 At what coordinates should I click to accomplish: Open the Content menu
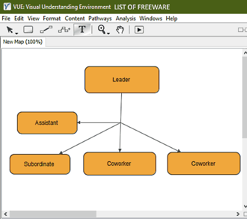(x=75, y=18)
